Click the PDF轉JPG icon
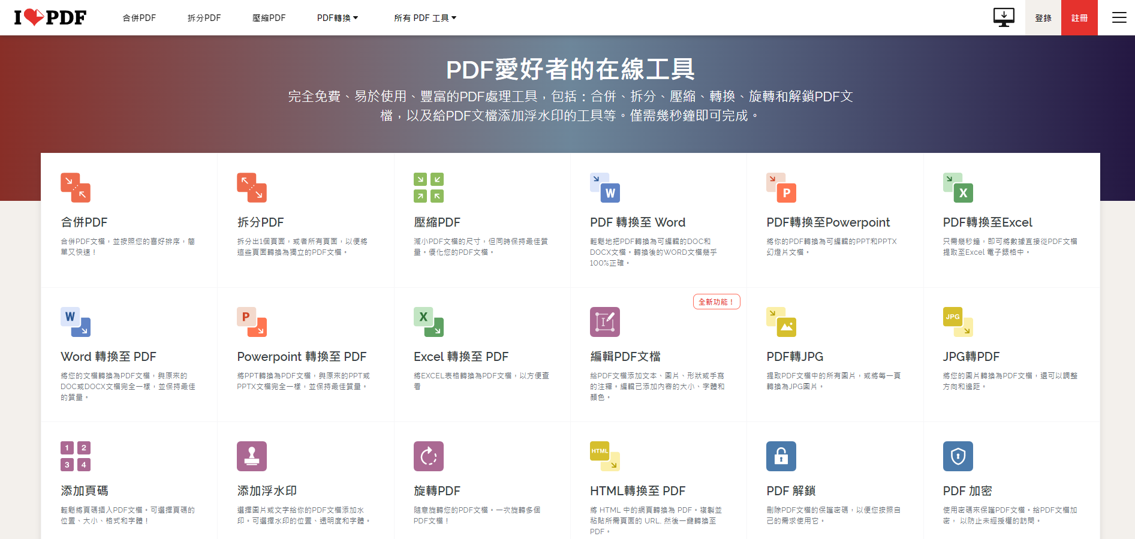Viewport: 1135px width, 539px height. point(781,322)
